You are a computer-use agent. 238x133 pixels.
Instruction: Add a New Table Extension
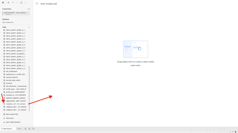(12, 122)
